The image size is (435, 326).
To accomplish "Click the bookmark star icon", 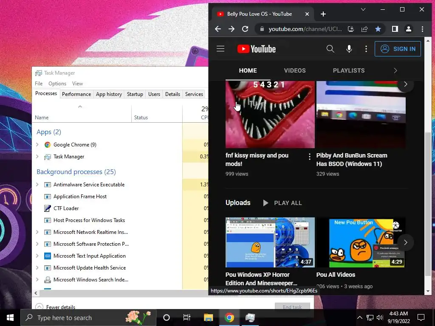I will [378, 29].
